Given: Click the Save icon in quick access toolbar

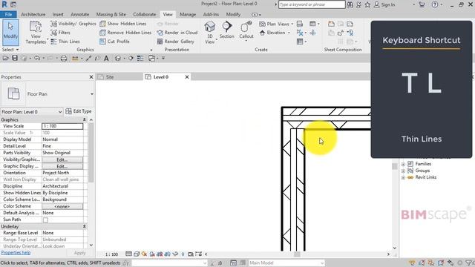Looking at the screenshot, I should 15,58.
